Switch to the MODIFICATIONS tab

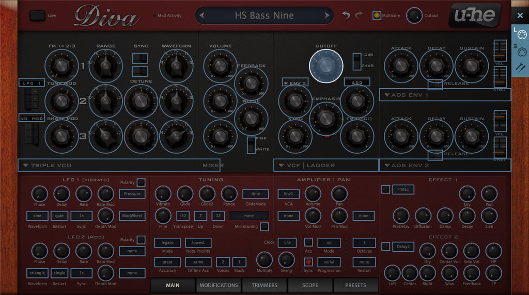click(x=219, y=285)
